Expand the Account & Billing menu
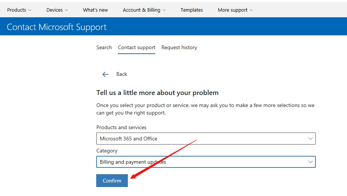This screenshot has width=347, height=196. [x=144, y=10]
